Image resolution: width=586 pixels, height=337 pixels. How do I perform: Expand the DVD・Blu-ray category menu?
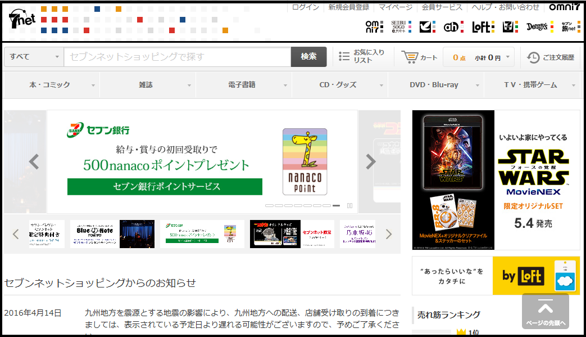point(436,85)
